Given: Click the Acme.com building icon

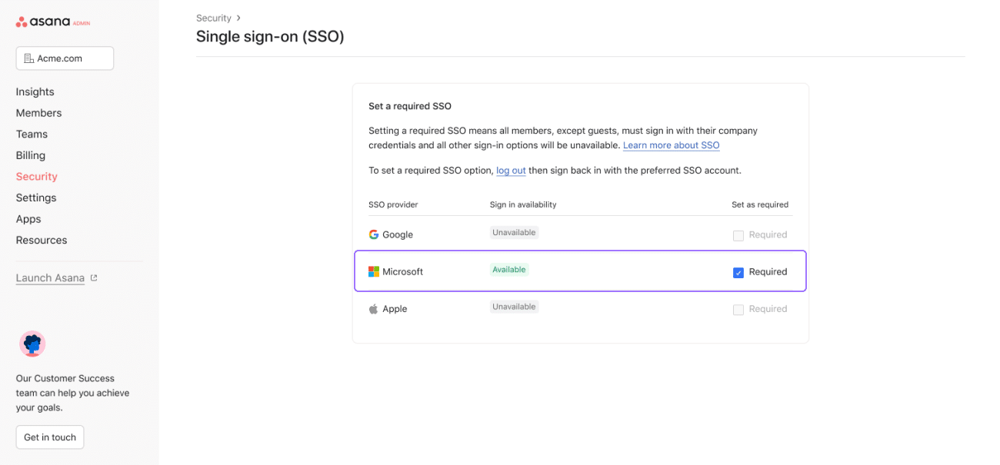Looking at the screenshot, I should click(29, 58).
